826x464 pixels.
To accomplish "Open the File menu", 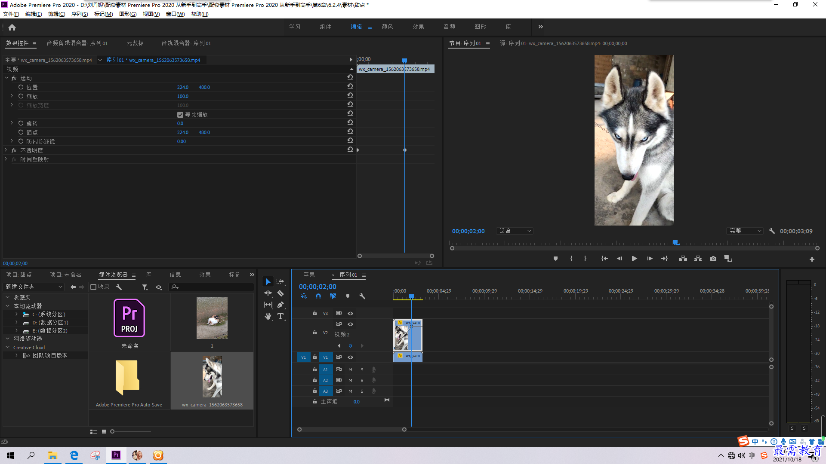I will [11, 14].
